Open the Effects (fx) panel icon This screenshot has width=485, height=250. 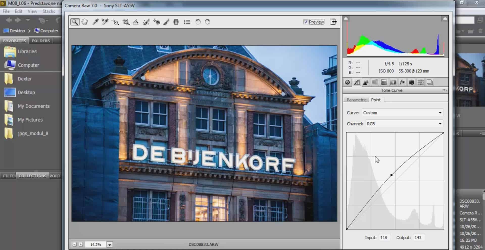point(402,82)
